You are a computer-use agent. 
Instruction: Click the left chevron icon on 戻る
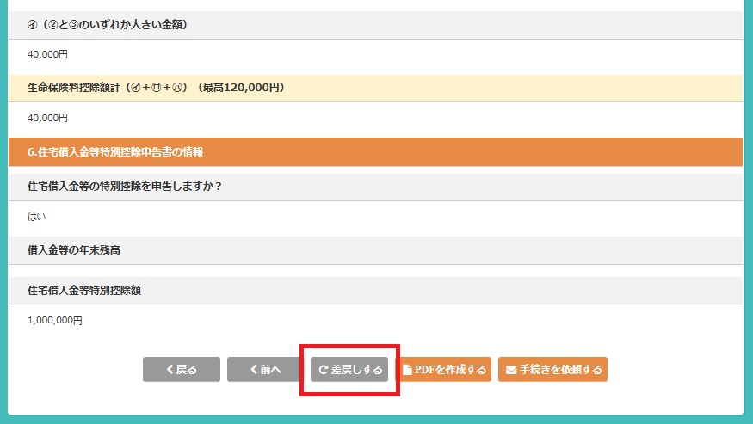tap(170, 370)
